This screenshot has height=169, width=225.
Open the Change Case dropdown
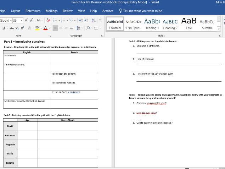[39, 20]
